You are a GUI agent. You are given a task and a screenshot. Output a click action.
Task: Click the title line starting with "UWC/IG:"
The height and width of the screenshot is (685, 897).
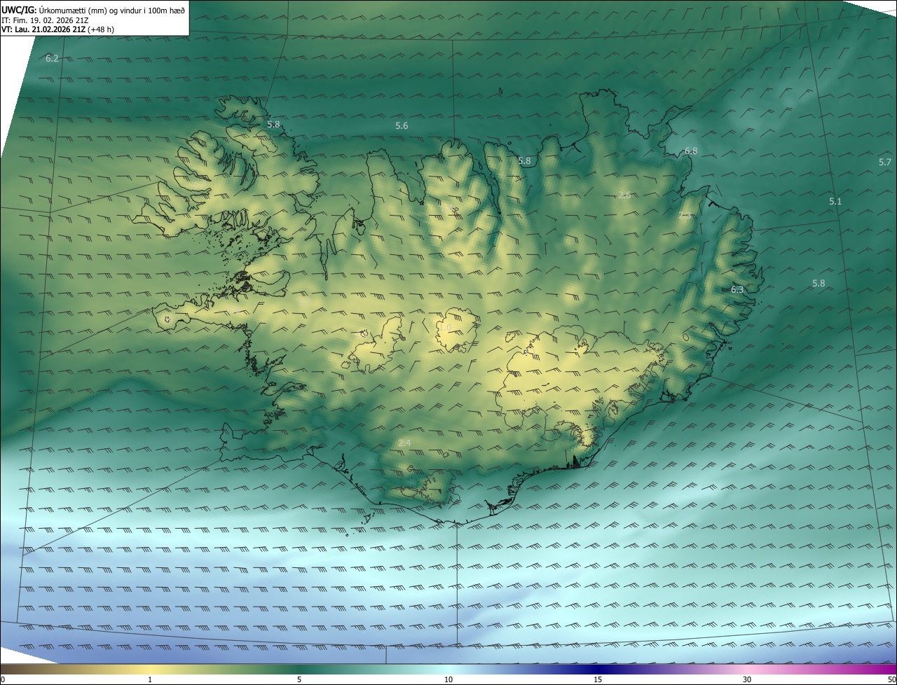[x=93, y=10]
